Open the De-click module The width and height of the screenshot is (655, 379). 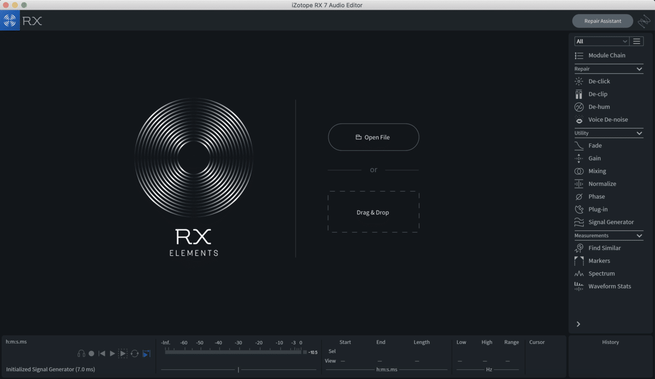pos(599,81)
